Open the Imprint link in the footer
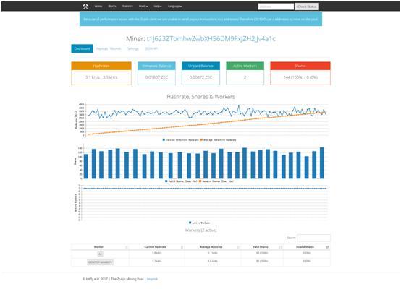The height and width of the screenshot is (289, 401). coord(152,279)
